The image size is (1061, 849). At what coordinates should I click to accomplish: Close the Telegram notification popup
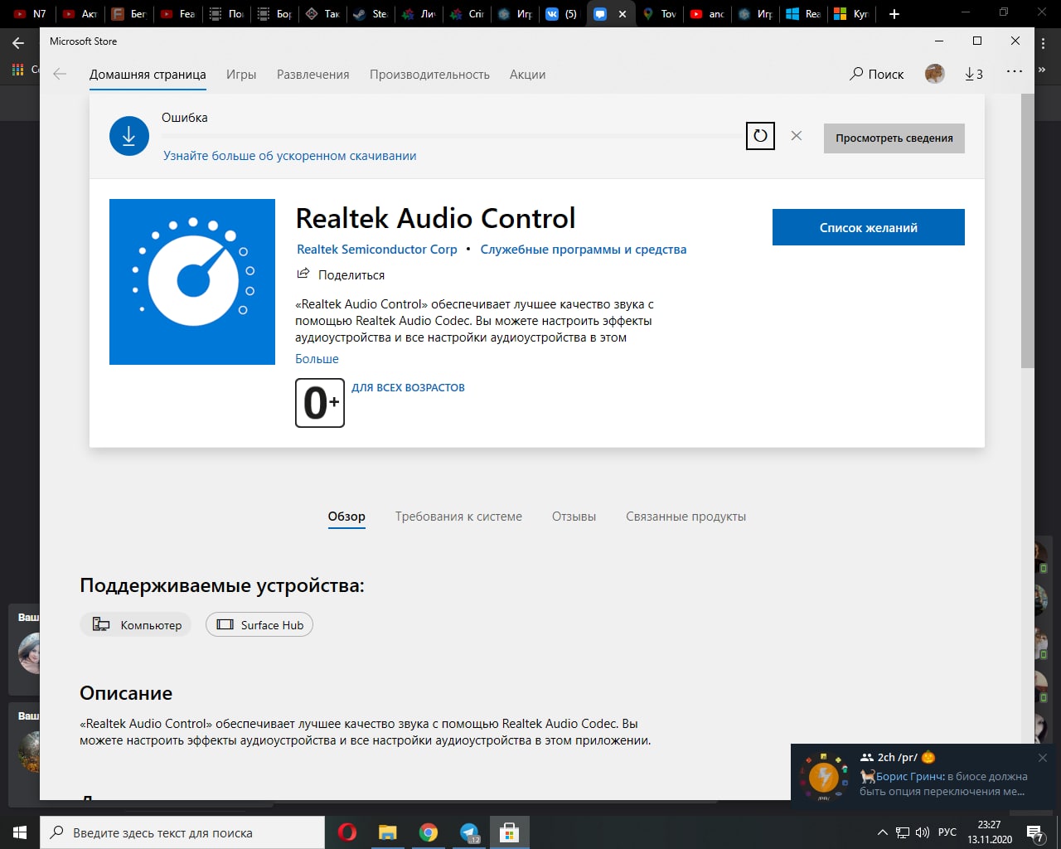tap(1043, 758)
